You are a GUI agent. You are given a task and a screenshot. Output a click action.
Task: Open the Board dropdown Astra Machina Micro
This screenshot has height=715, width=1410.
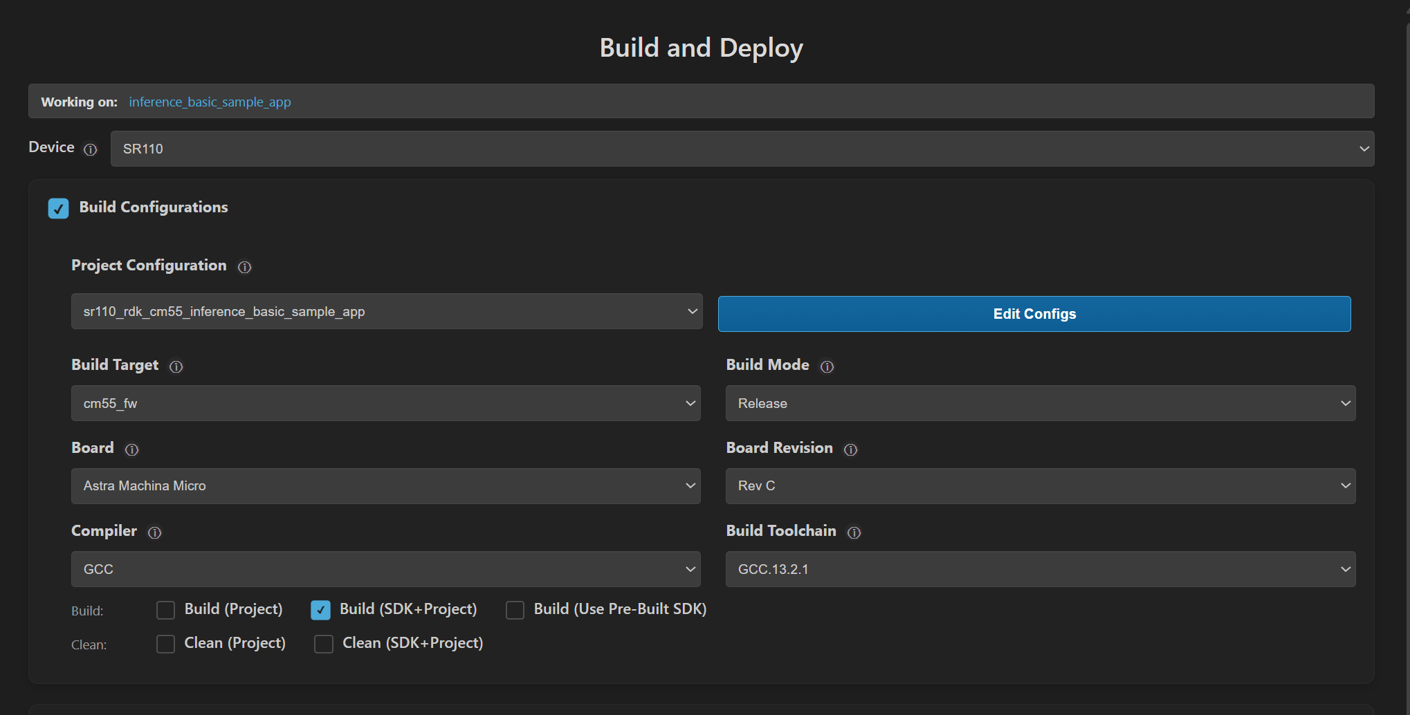[x=386, y=486]
